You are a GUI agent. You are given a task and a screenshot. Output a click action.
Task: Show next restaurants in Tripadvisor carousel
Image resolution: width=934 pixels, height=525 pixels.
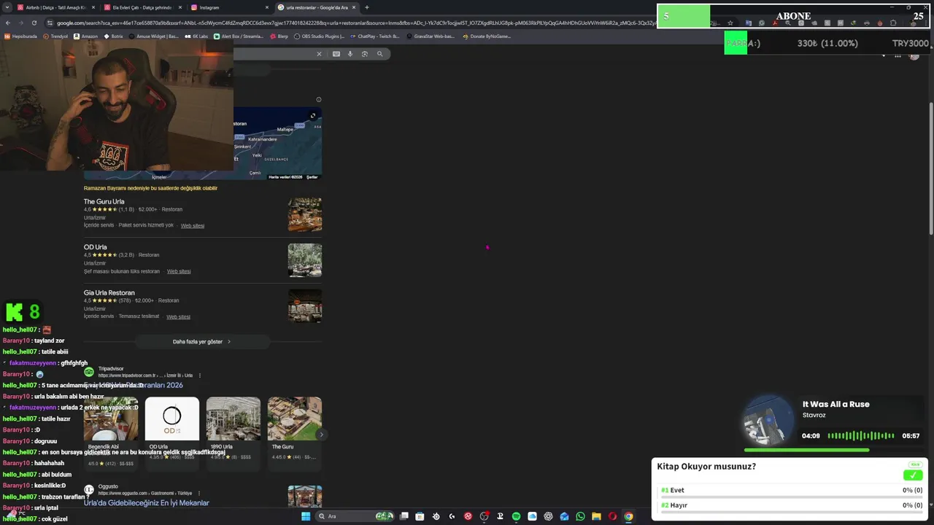pos(321,435)
